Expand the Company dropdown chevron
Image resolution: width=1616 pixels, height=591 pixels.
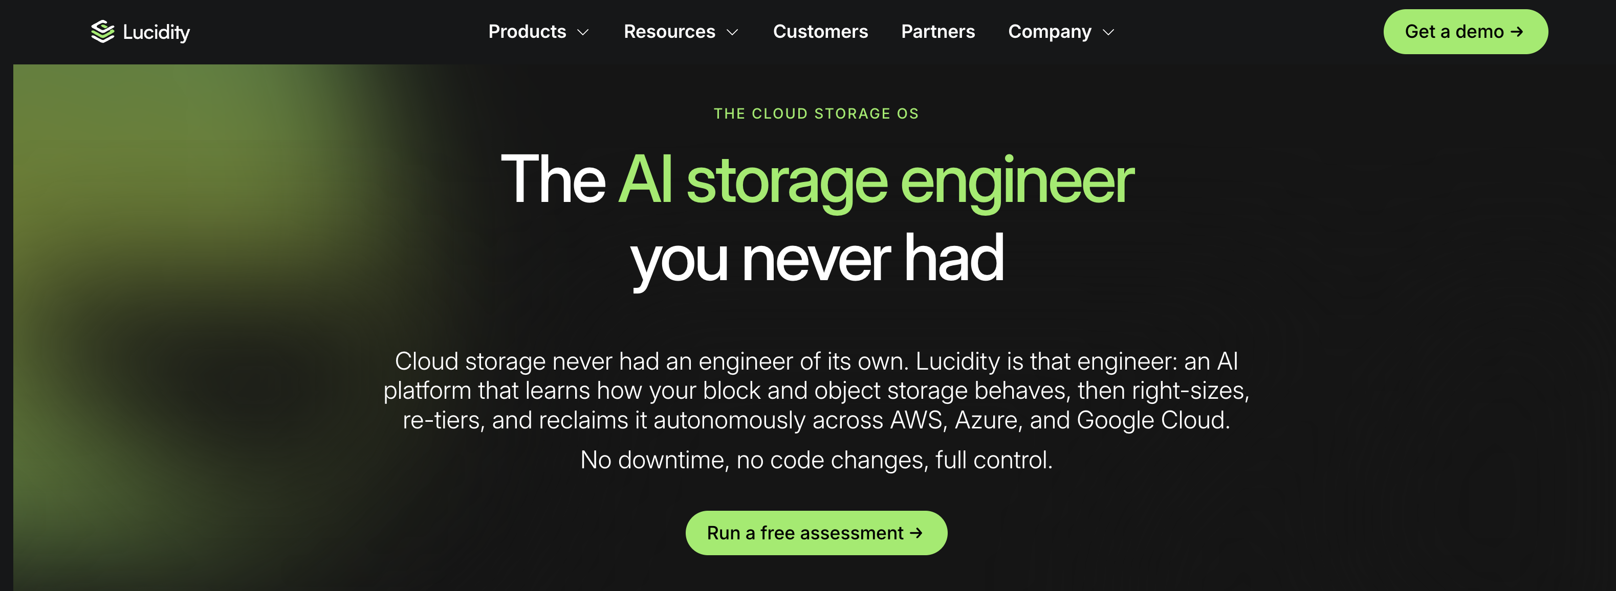point(1108,32)
